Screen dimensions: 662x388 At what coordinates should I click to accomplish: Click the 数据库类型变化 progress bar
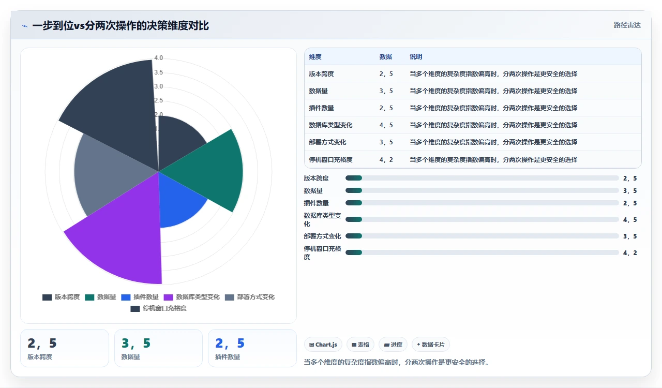pos(482,219)
